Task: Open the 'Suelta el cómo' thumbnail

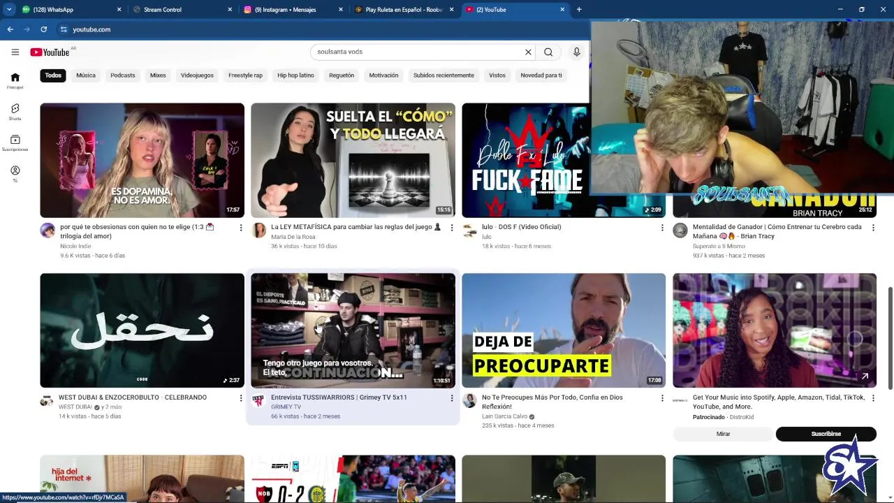Action: (x=353, y=160)
